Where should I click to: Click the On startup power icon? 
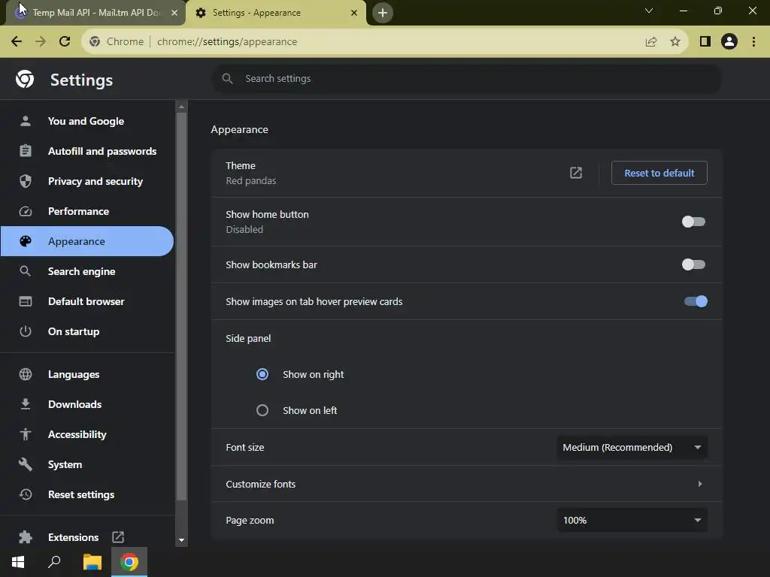coord(25,331)
